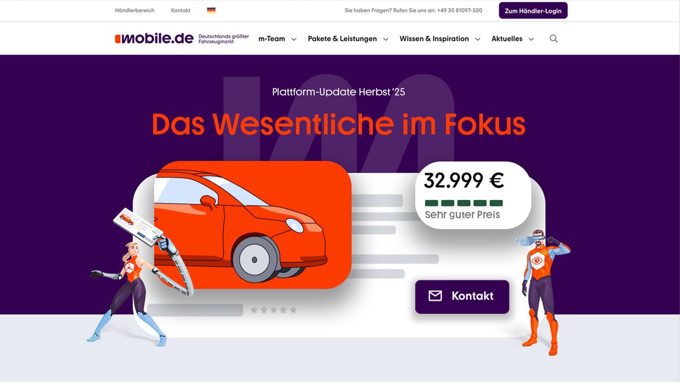Click the envelope icon on Kontakt button
680x382 pixels.
click(435, 296)
